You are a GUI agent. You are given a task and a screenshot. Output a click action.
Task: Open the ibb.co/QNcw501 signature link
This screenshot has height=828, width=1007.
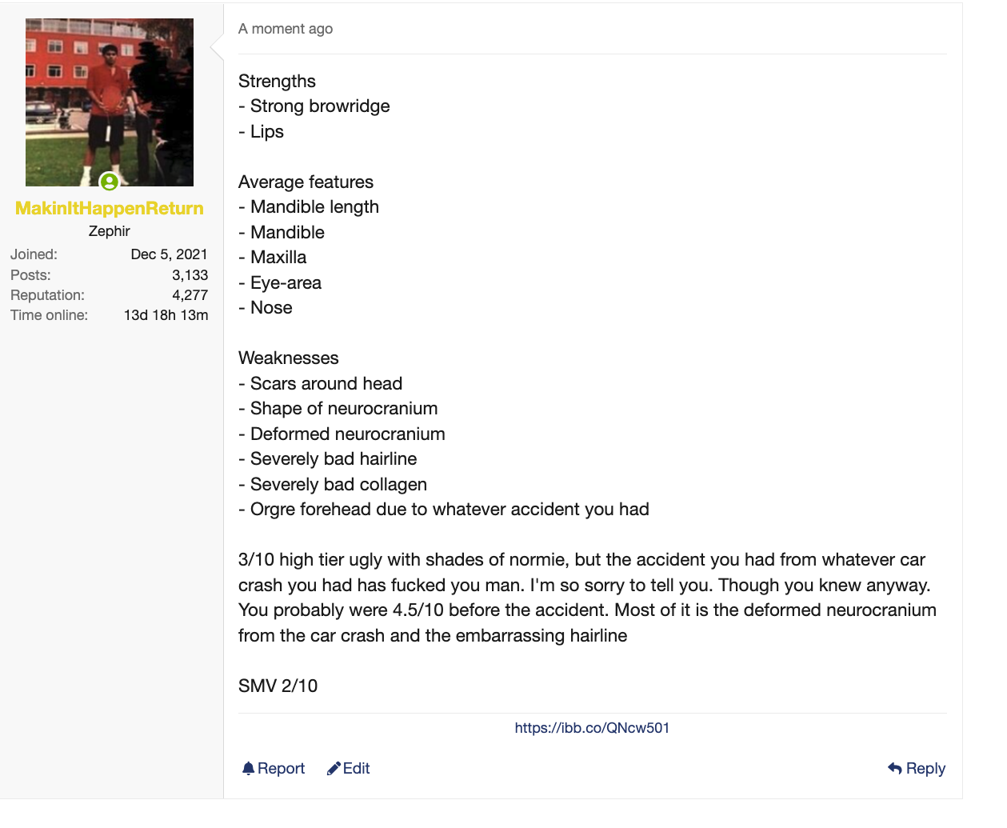pyautogui.click(x=592, y=728)
